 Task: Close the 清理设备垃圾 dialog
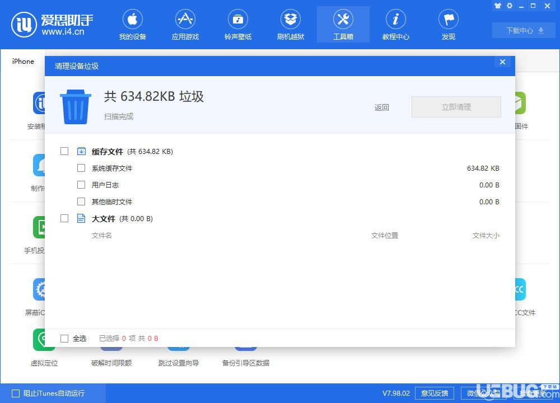[x=502, y=62]
